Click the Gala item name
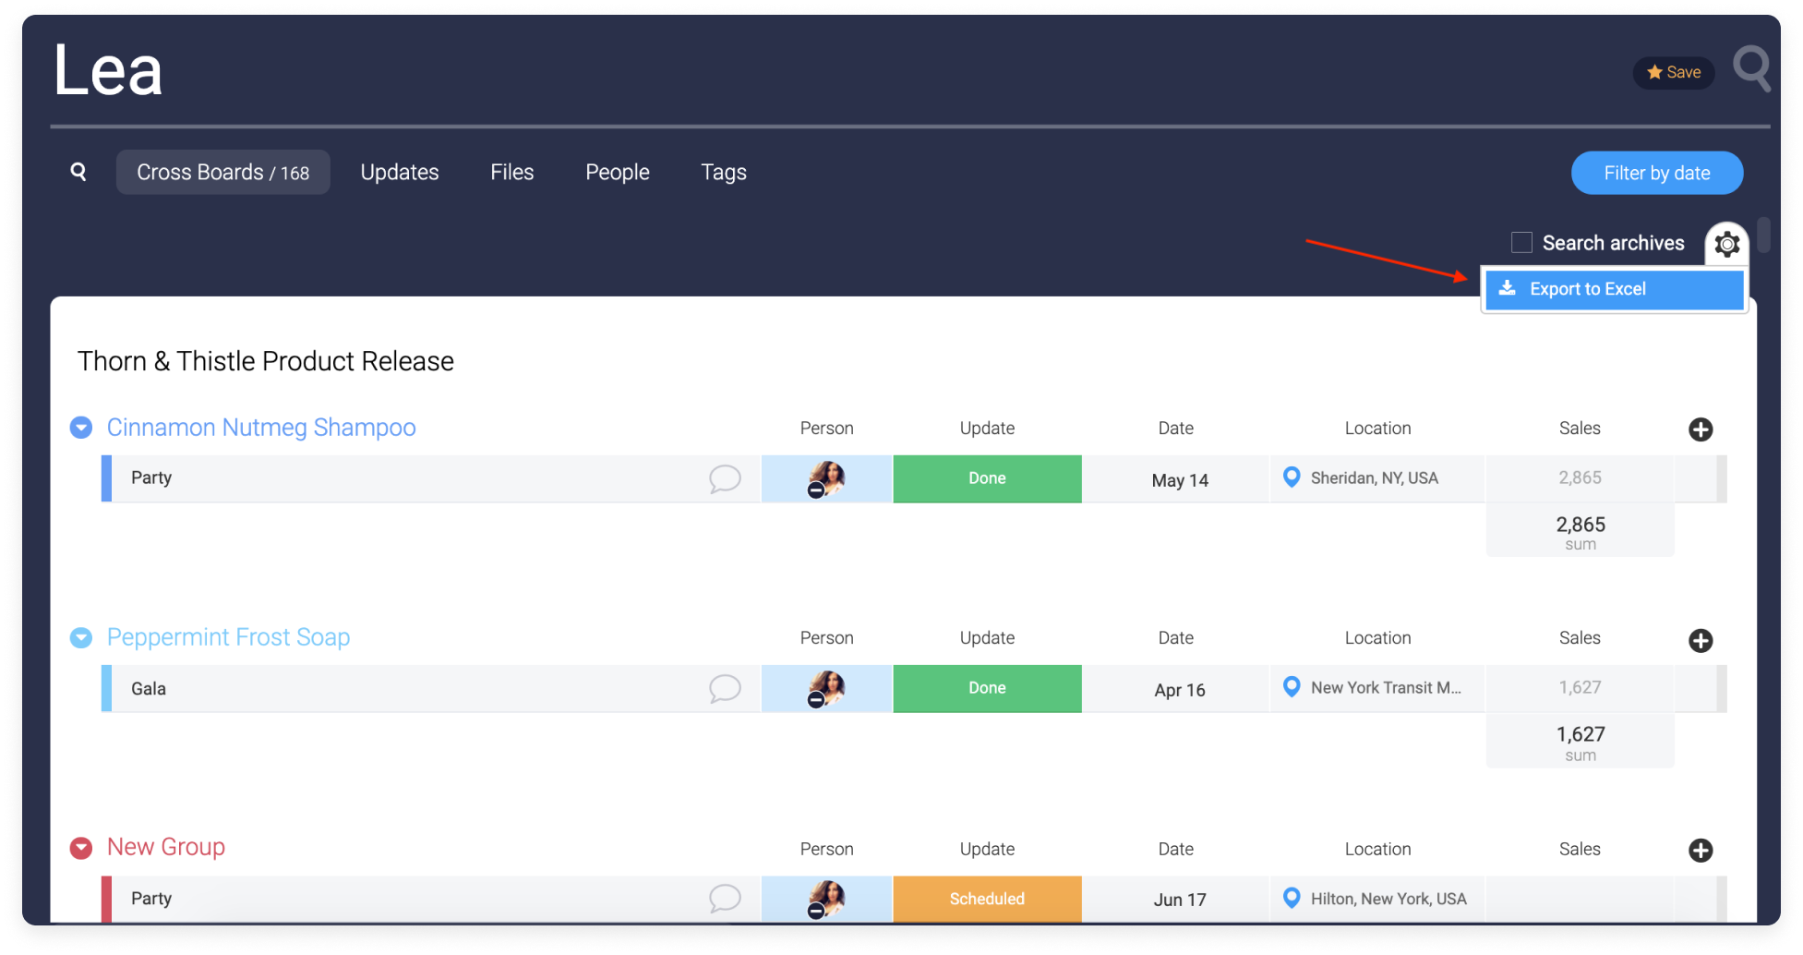This screenshot has height=955, width=1803. tap(149, 688)
